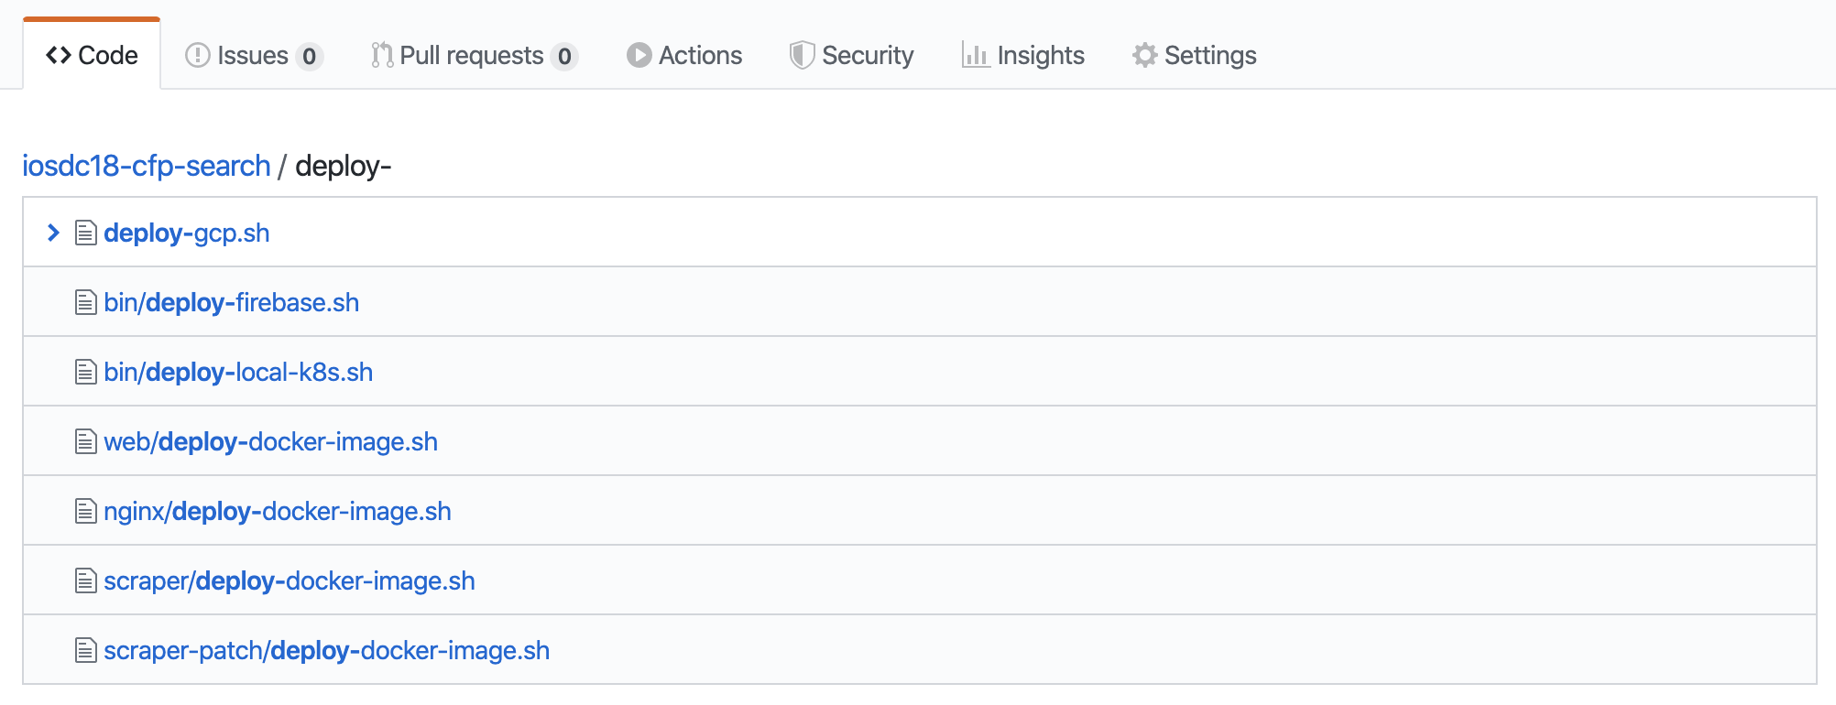Click file icon beside bin/deploy-firebase.sh
Screen dimensions: 1836x705
point(85,303)
